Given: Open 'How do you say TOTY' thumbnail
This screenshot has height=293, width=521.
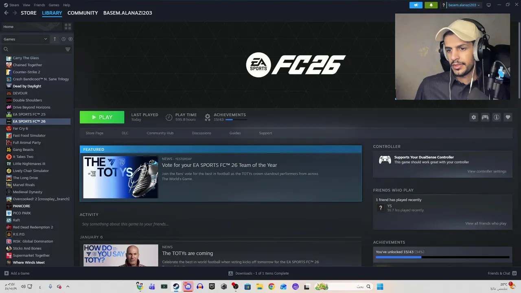Looking at the screenshot, I should pos(120,256).
